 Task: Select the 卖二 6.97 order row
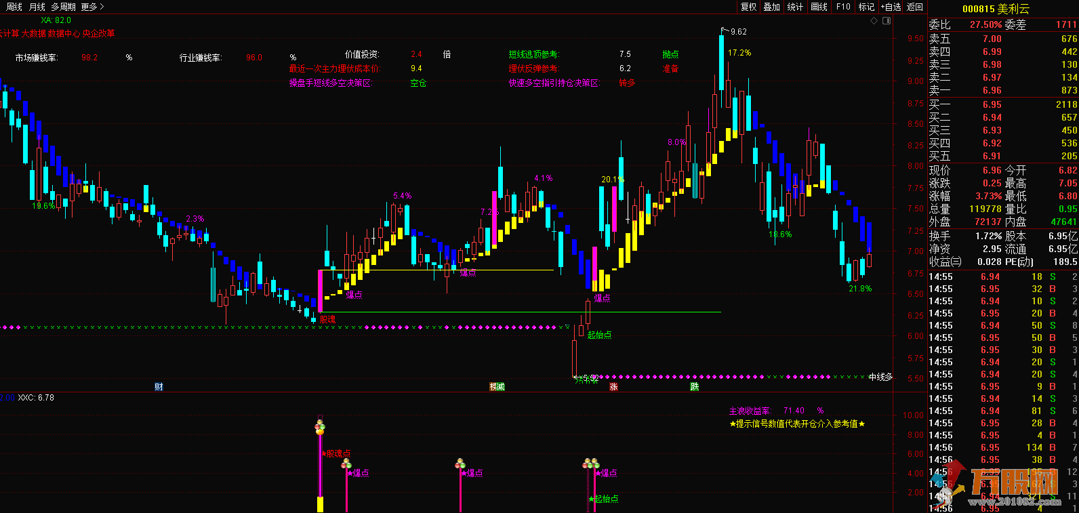[x=1003, y=77]
